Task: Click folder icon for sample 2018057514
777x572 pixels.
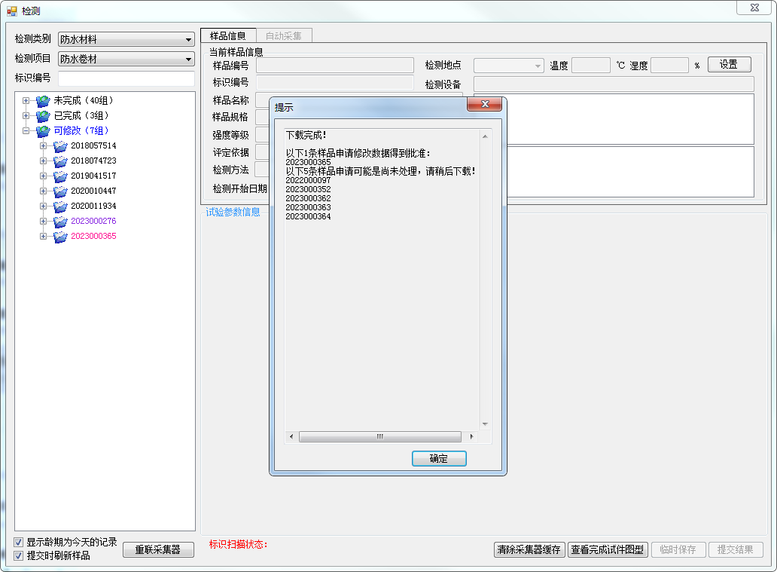Action: tap(60, 146)
